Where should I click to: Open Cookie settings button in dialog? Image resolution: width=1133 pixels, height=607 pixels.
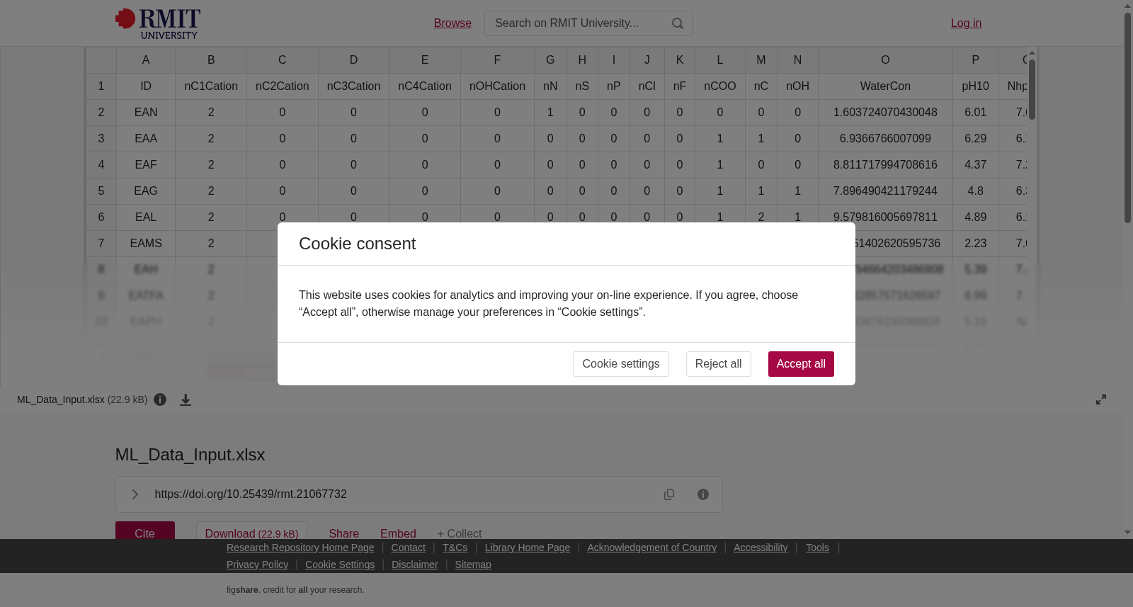click(620, 364)
